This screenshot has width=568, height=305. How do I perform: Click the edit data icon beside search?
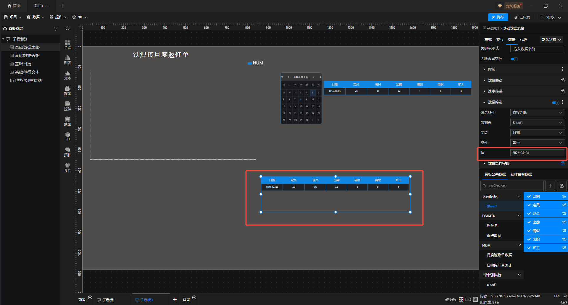561,186
